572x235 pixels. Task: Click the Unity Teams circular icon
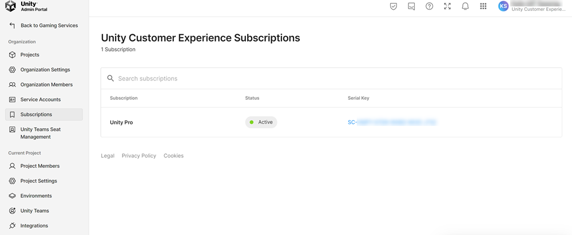click(12, 210)
